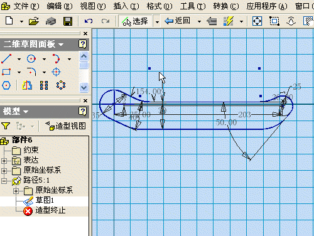Click the lightning Update icon
The height and width of the screenshot is (236, 314).
[229, 21]
